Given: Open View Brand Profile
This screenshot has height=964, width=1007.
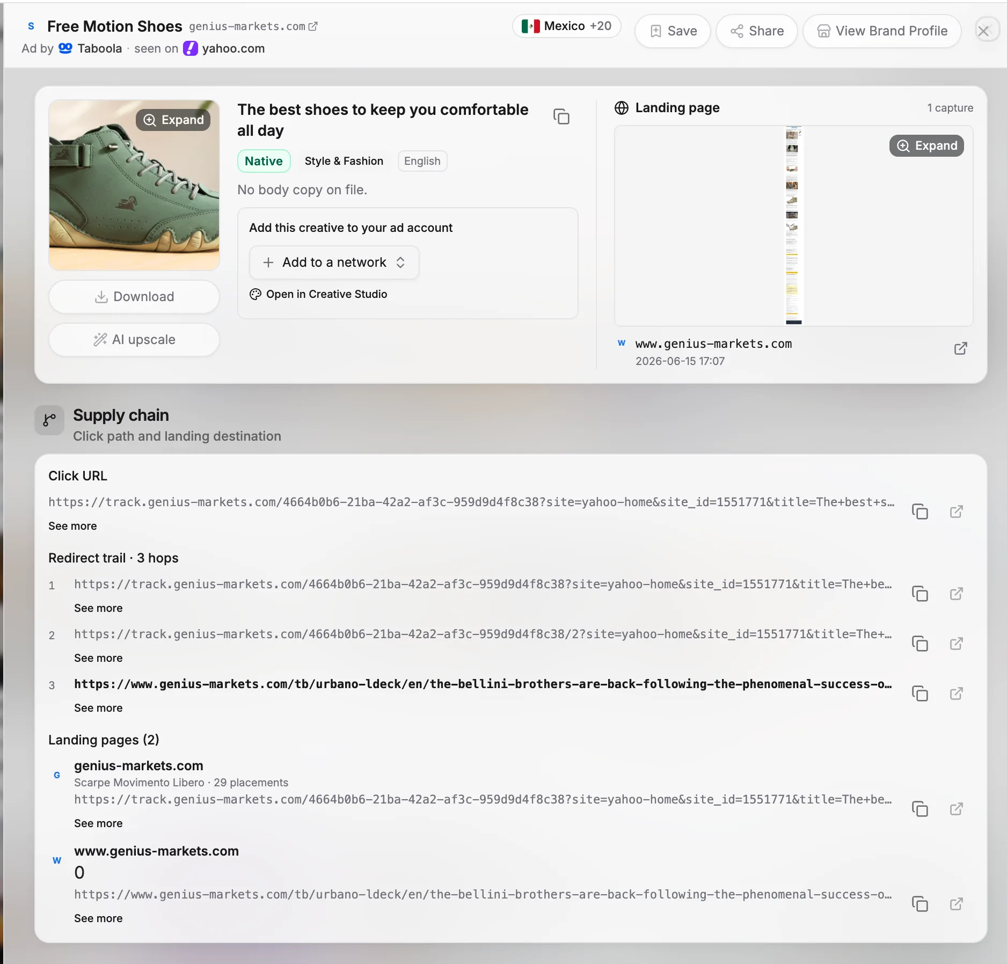Looking at the screenshot, I should [882, 31].
